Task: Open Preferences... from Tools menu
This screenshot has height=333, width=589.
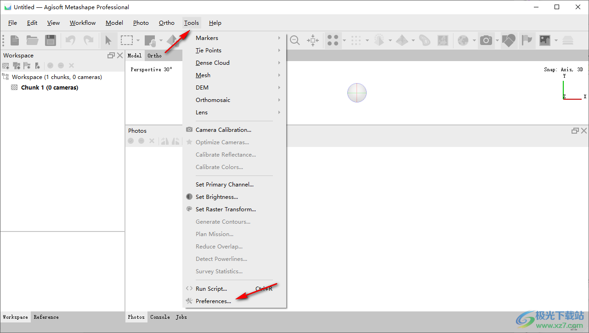Action: tap(234, 301)
